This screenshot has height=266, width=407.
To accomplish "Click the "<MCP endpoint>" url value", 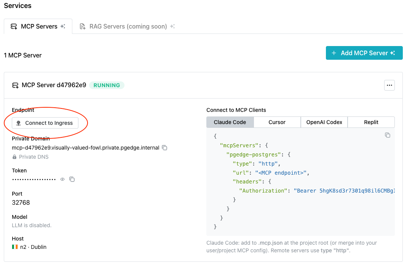I will point(281,173).
